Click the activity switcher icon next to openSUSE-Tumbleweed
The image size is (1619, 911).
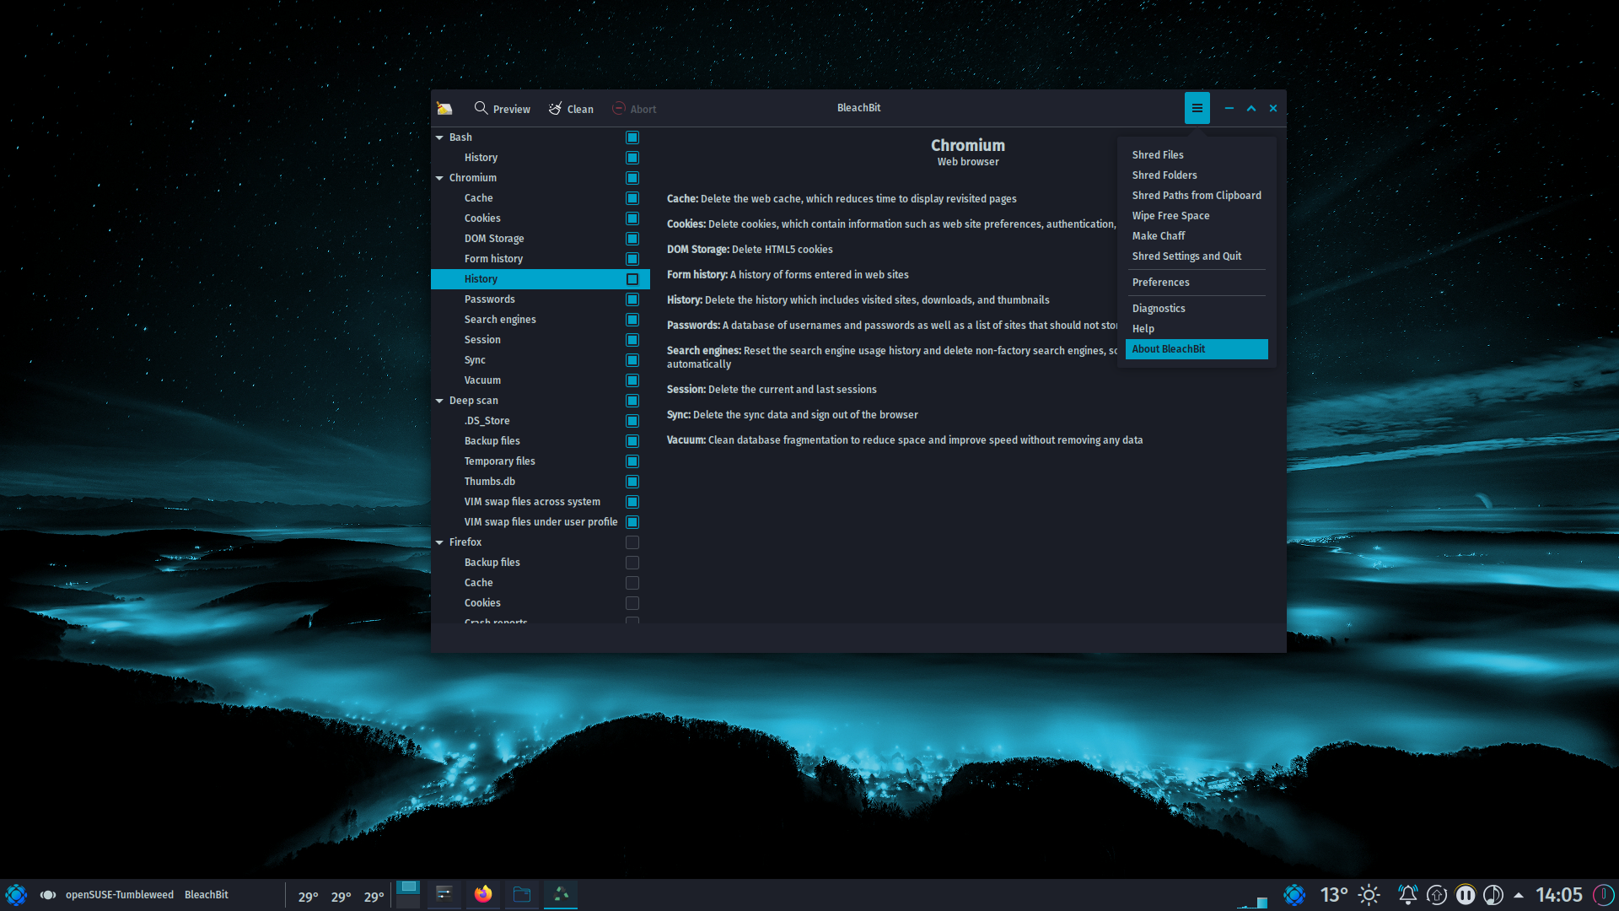tap(48, 895)
